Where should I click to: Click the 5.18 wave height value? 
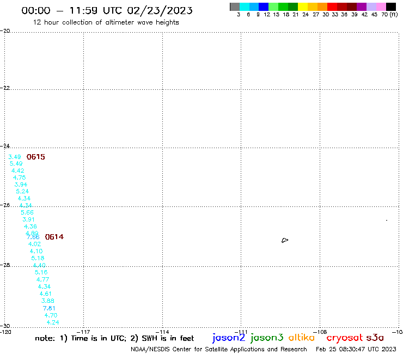click(38, 258)
